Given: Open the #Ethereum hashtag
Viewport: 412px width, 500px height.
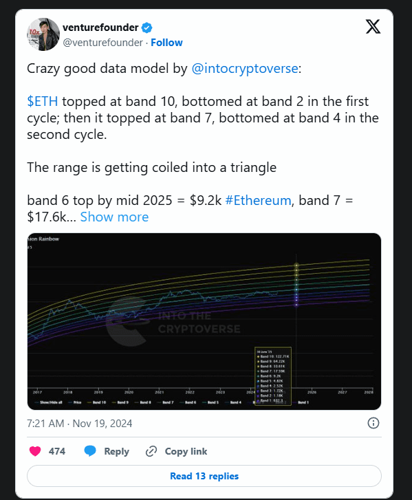Looking at the screenshot, I should [258, 201].
